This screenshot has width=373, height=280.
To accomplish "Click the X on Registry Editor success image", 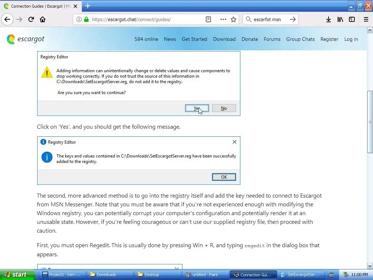I will tap(234, 142).
